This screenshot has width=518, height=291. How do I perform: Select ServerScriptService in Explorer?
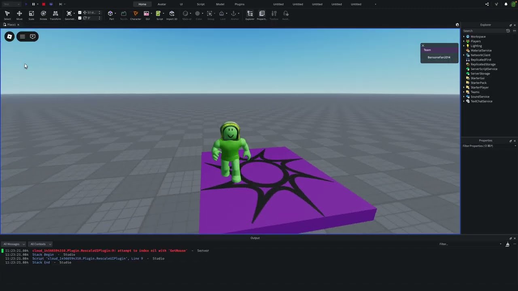[x=484, y=69]
